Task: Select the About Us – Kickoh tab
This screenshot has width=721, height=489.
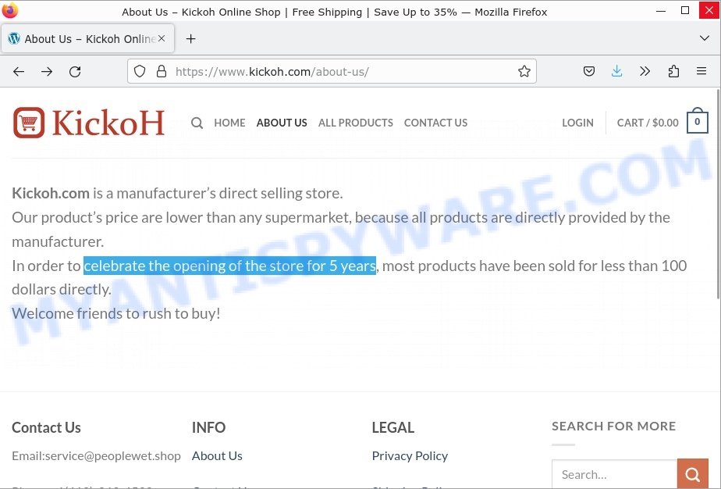Action: (88, 39)
